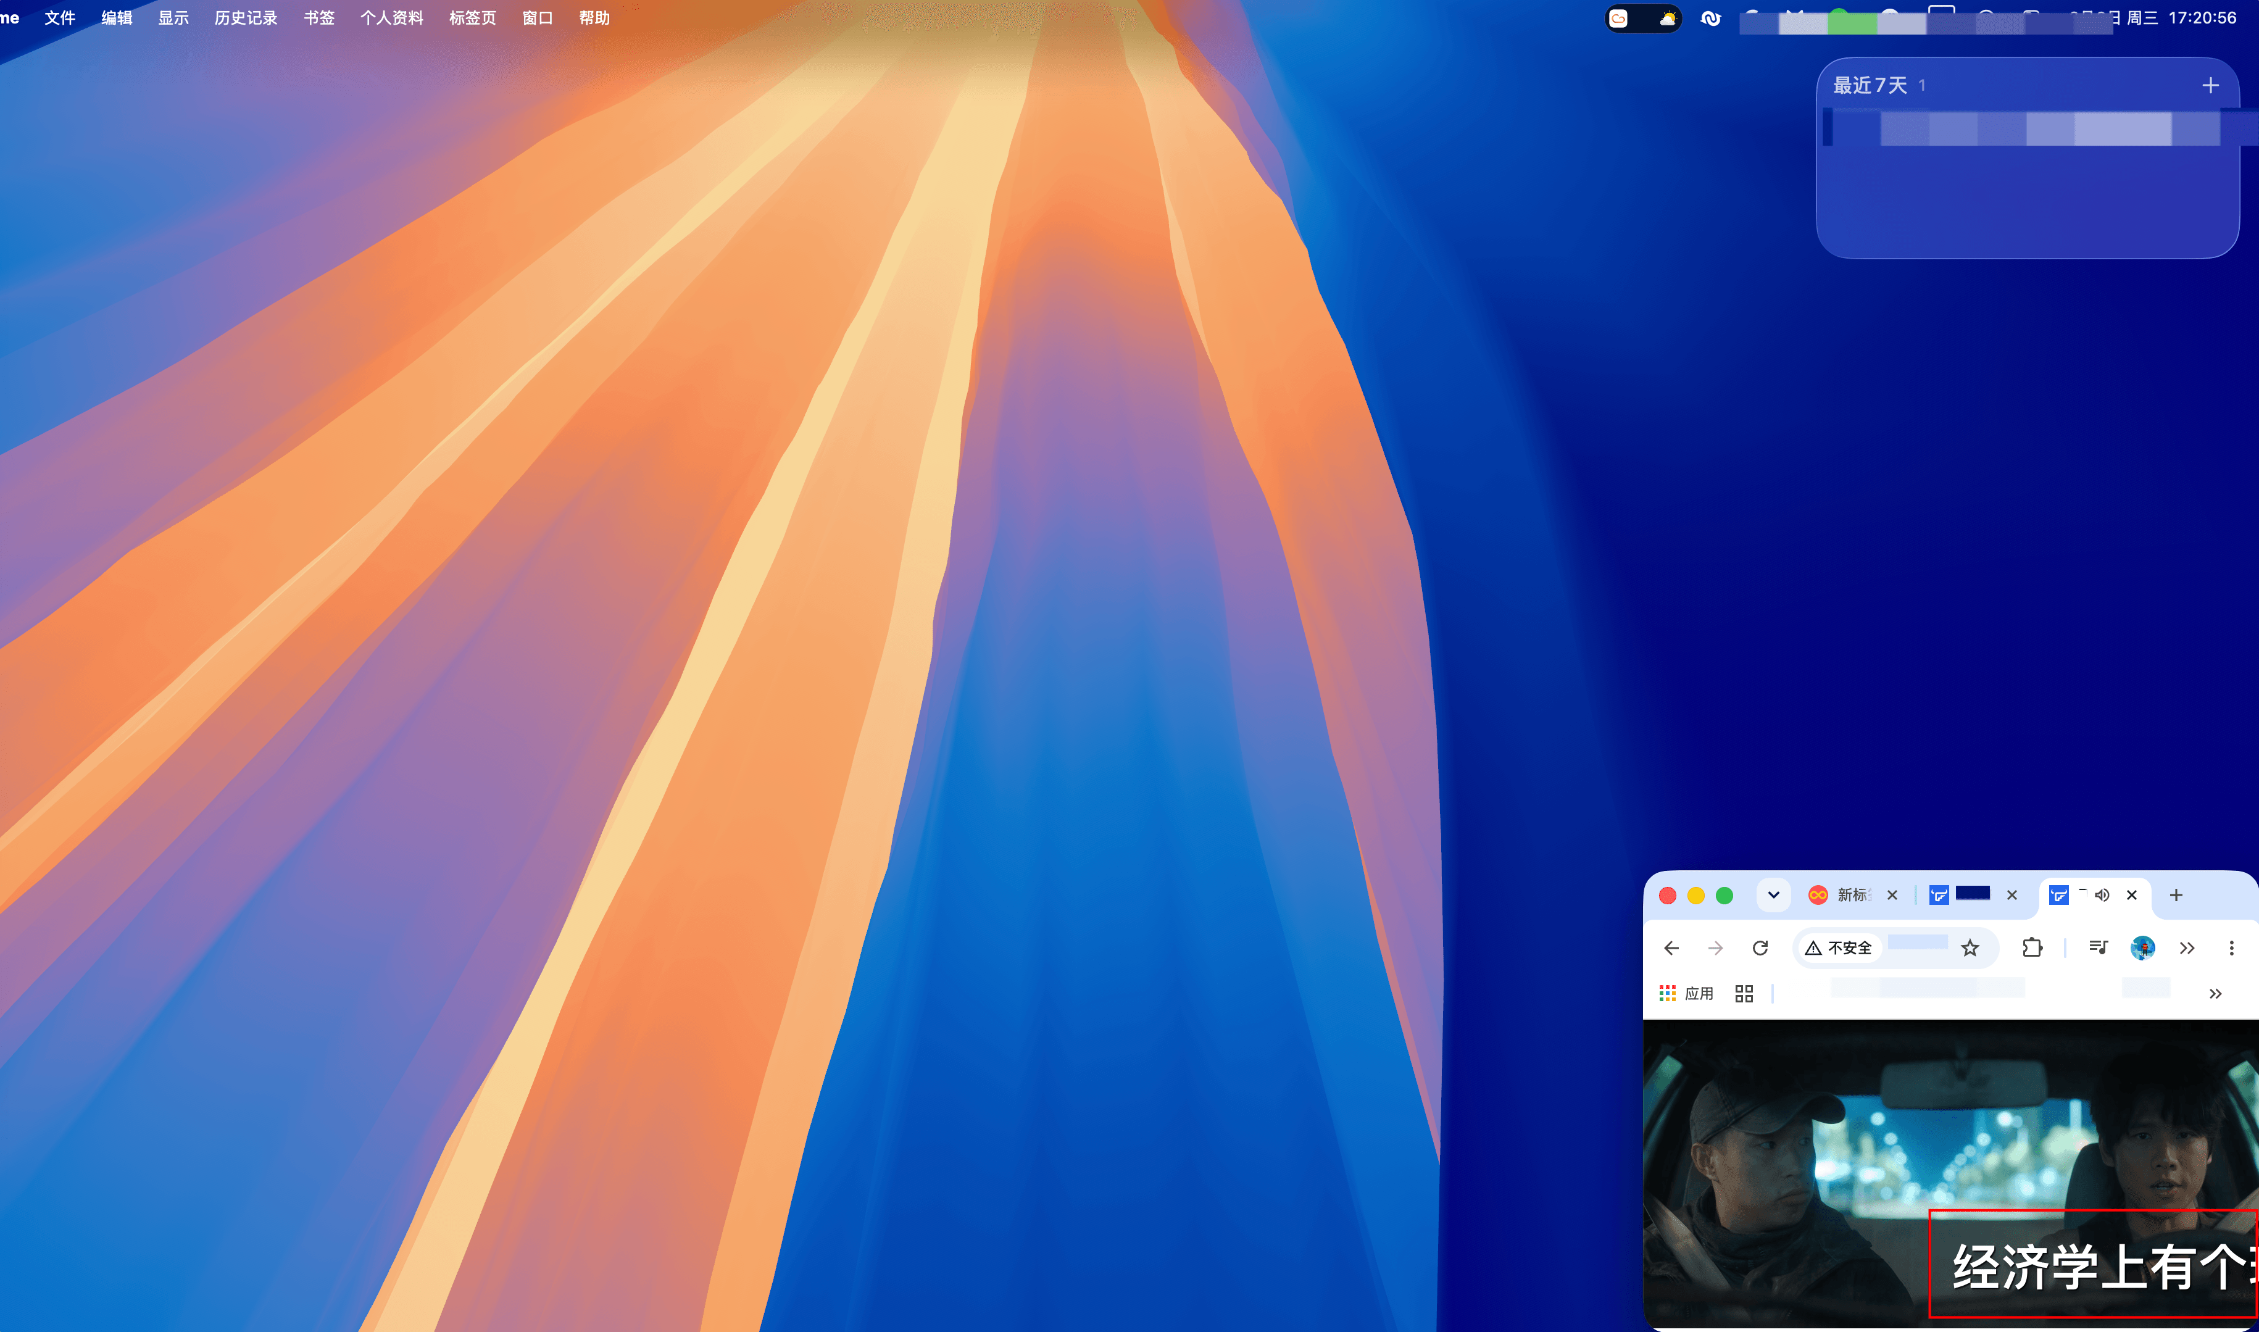Go back to the previous page
Viewport: 2259px width, 1332px height.
coord(1671,948)
